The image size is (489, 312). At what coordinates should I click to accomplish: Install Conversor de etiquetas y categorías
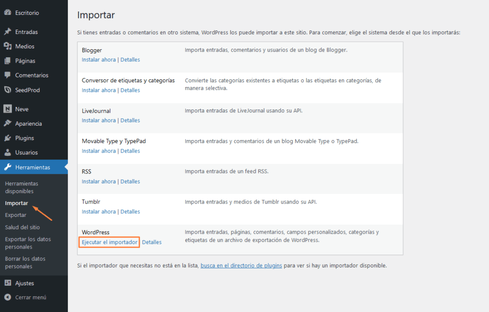(x=98, y=90)
